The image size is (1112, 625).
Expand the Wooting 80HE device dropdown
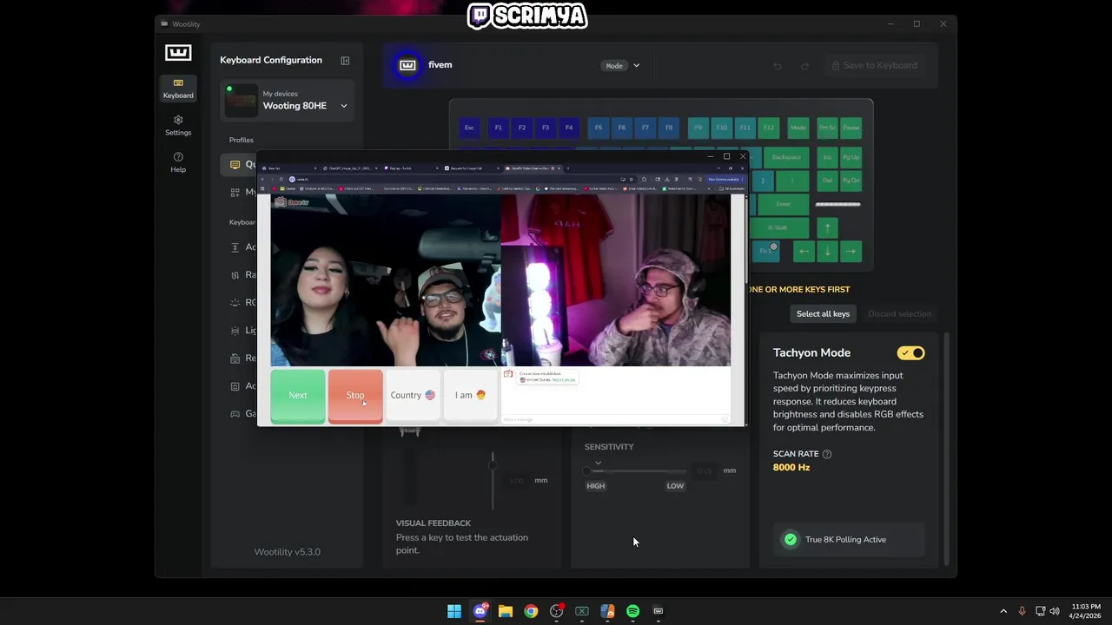344,106
